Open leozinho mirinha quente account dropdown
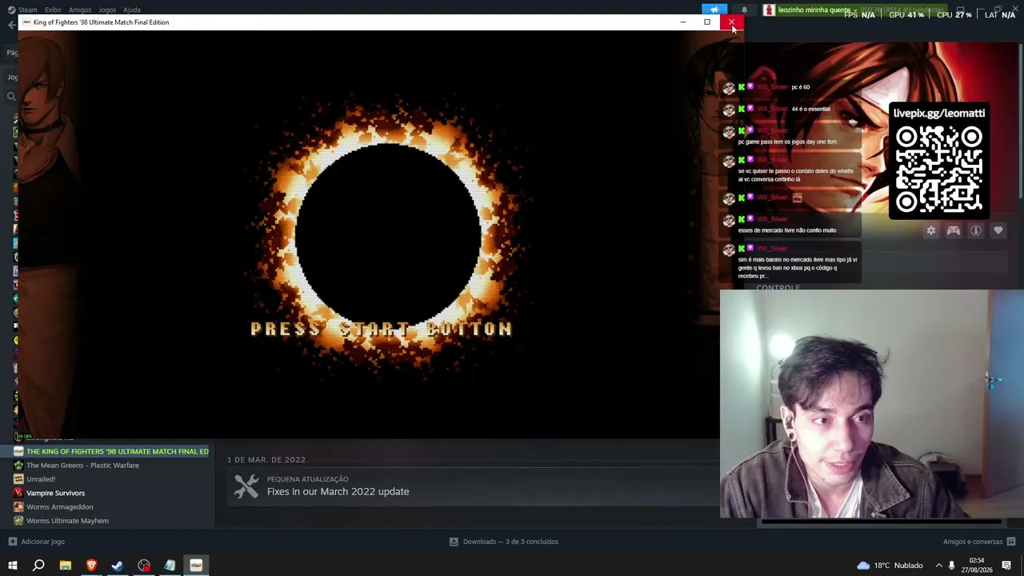The width and height of the screenshot is (1024, 576). tap(817, 10)
